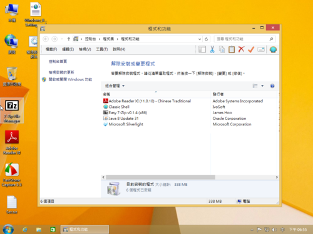Expand the address bar history dropdown

coord(200,39)
